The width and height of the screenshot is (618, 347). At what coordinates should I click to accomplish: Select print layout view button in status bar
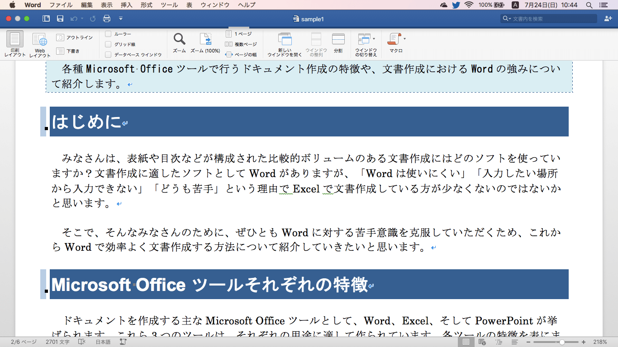(466, 342)
